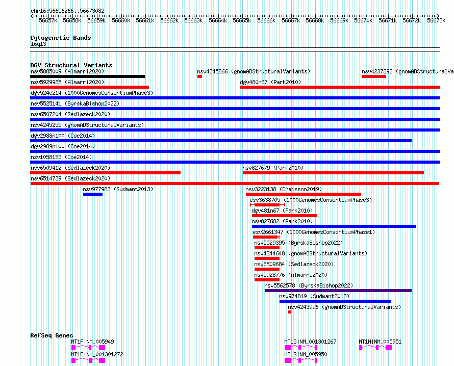Screen dimensions: 454x366
Task: Click the red bar for nsv4237392
Action: click(374, 76)
